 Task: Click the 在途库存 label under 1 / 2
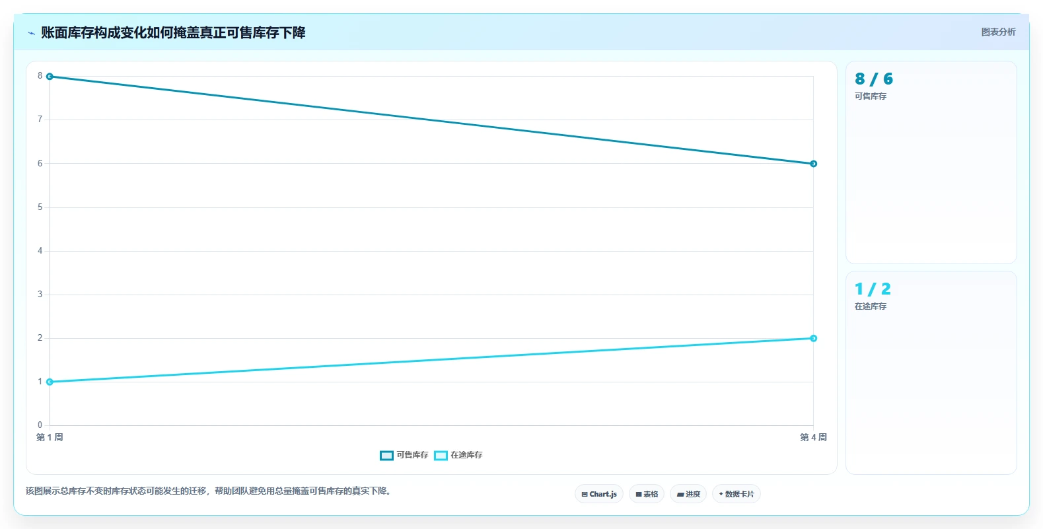pyautogui.click(x=871, y=306)
